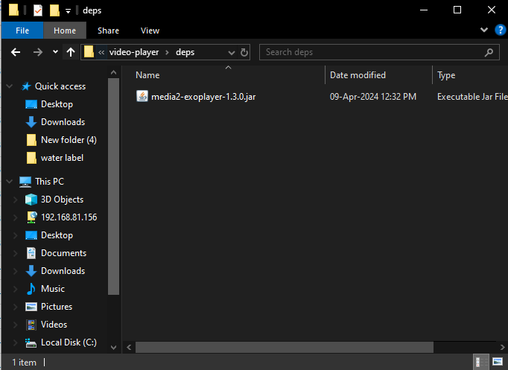Click the Back navigation arrow

point(16,52)
